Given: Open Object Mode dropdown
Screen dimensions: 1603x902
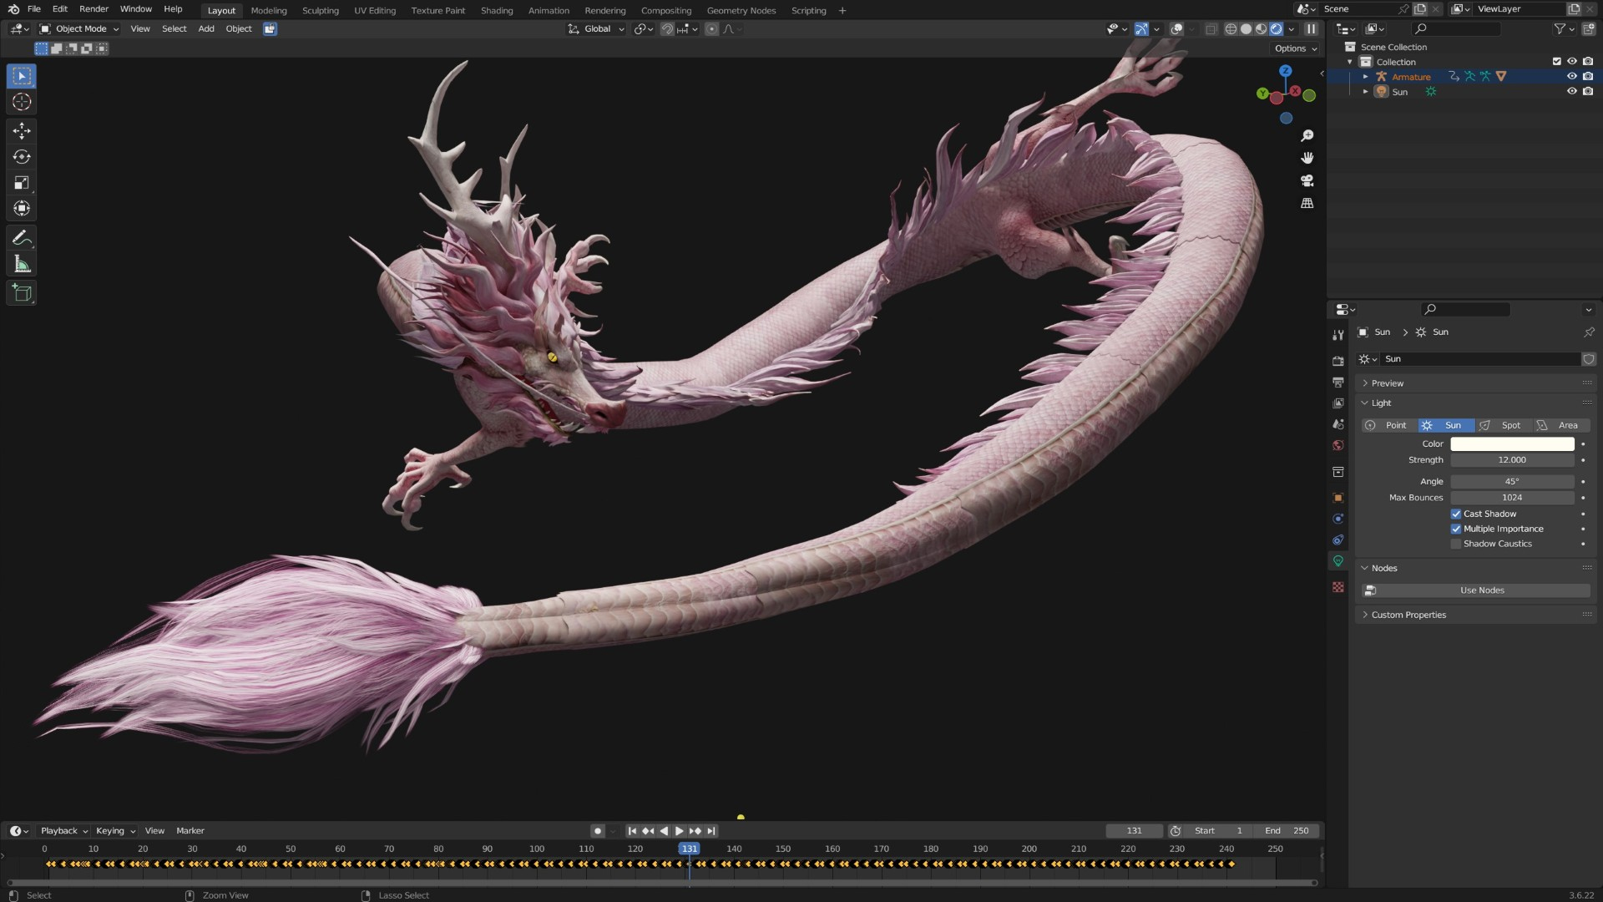Looking at the screenshot, I should [x=79, y=28].
